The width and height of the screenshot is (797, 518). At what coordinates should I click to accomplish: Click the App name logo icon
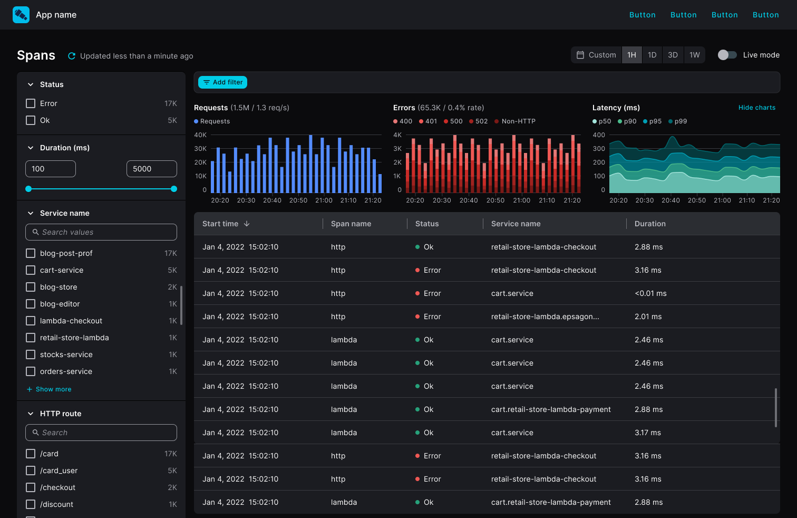click(21, 14)
